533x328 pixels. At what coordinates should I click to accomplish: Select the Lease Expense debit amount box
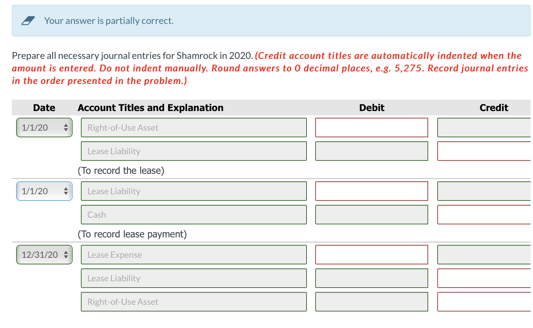point(371,255)
